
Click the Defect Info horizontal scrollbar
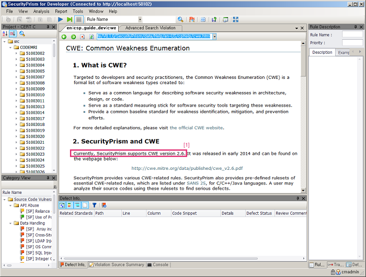point(161,258)
